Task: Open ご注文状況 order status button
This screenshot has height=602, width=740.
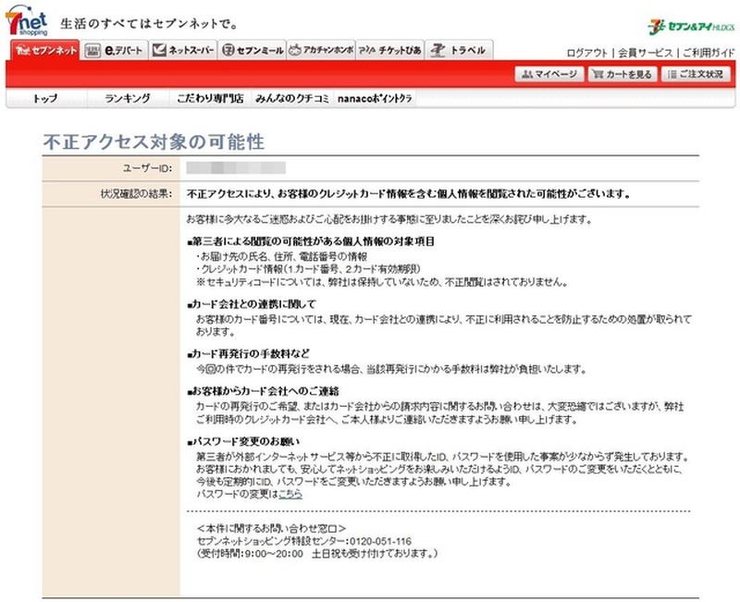Action: coord(696,74)
